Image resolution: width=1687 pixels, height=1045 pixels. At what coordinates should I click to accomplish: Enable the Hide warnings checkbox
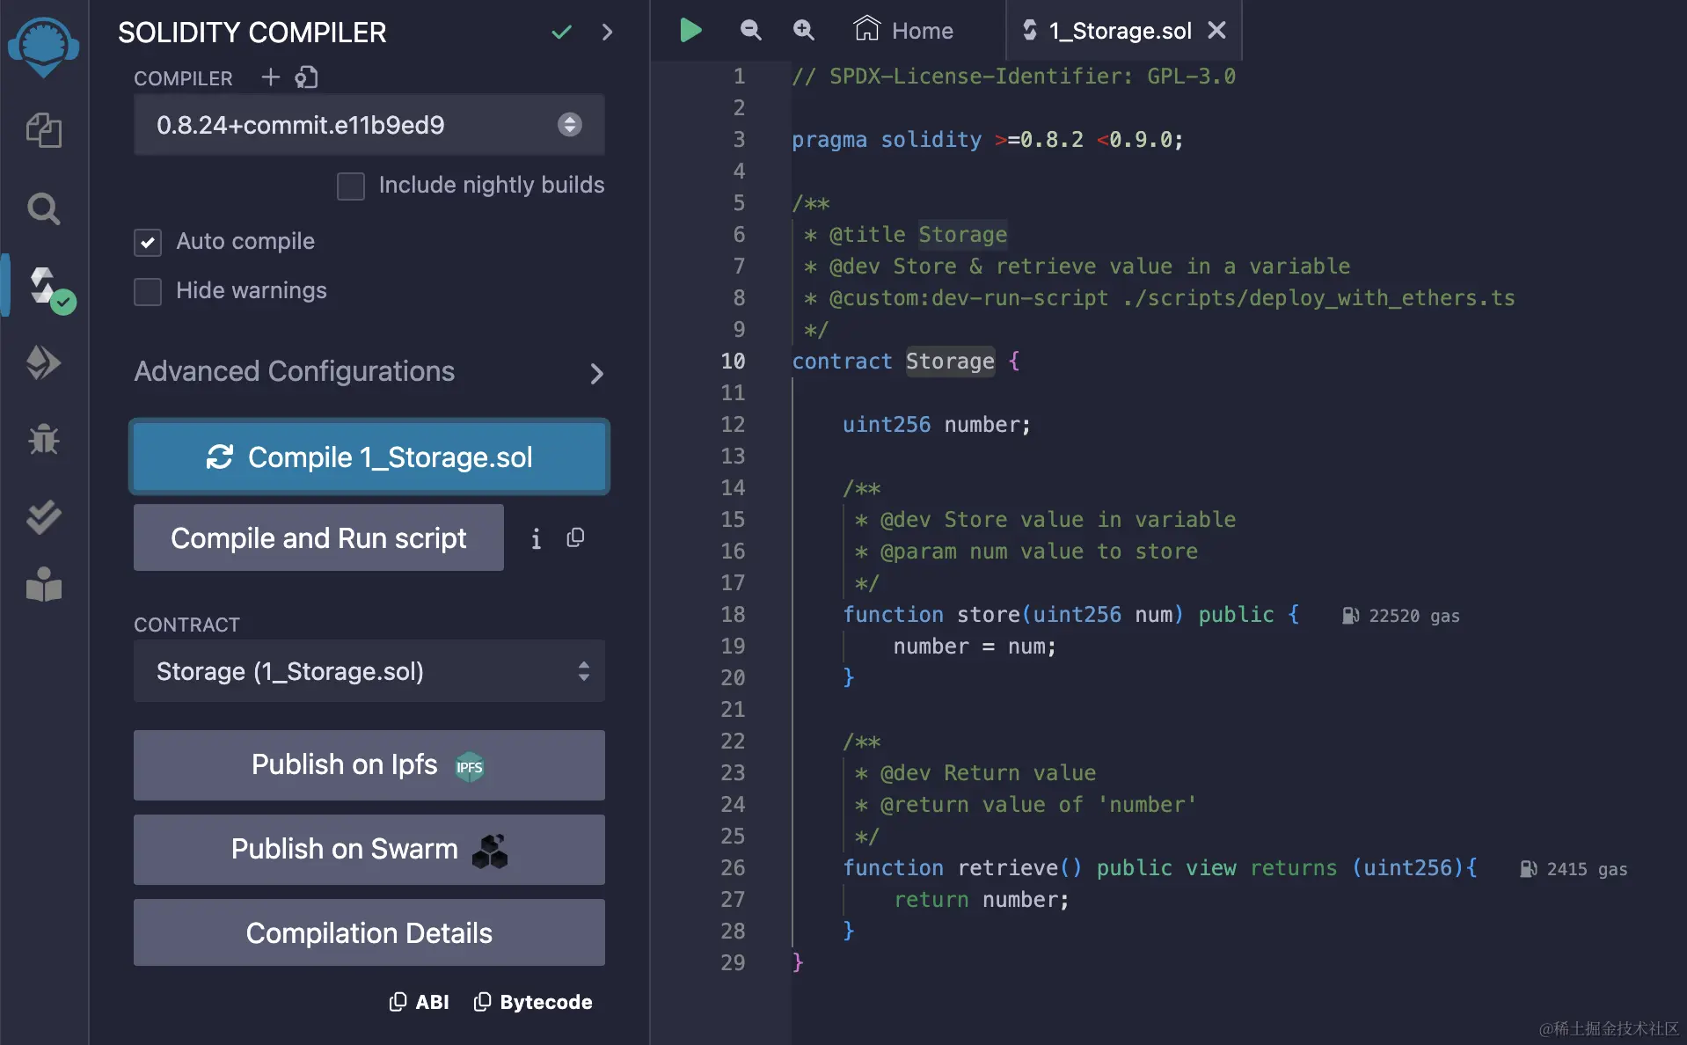click(148, 291)
